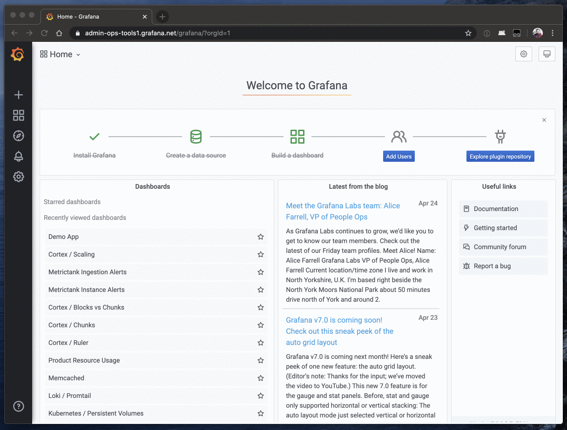Open the Community forum link
The image size is (567, 430).
point(503,247)
